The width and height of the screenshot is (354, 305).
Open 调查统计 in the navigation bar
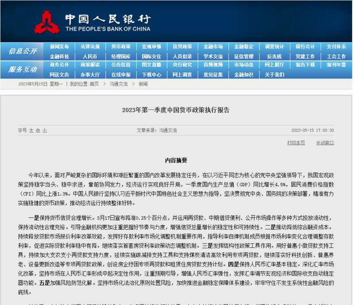click(x=274, y=47)
